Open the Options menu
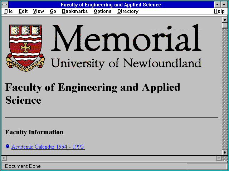Screen dimensions: 229x171 (x=103, y=11)
